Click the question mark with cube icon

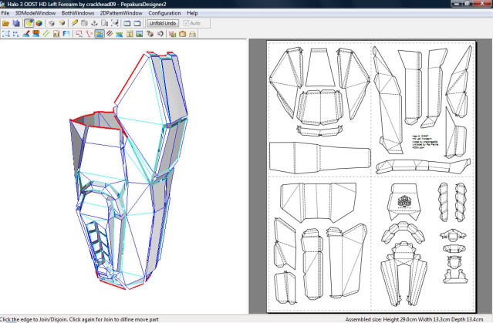pyautogui.click(x=149, y=34)
